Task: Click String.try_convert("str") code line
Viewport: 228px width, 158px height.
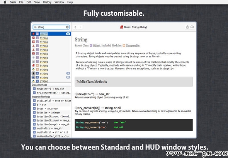Action: [x=92, y=123]
